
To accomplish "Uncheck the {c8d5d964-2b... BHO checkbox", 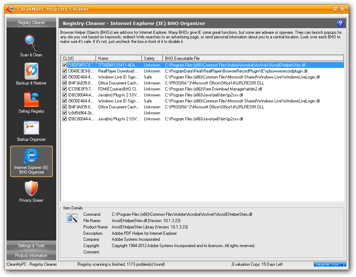I will coord(64,113).
